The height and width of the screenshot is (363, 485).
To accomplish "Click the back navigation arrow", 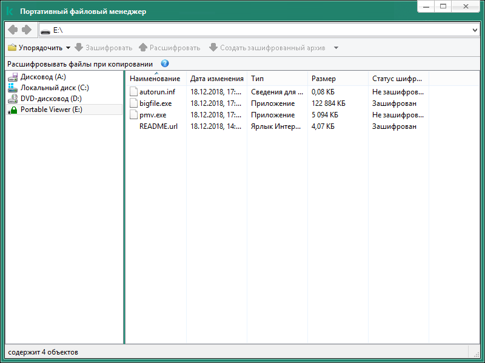I will (12, 30).
